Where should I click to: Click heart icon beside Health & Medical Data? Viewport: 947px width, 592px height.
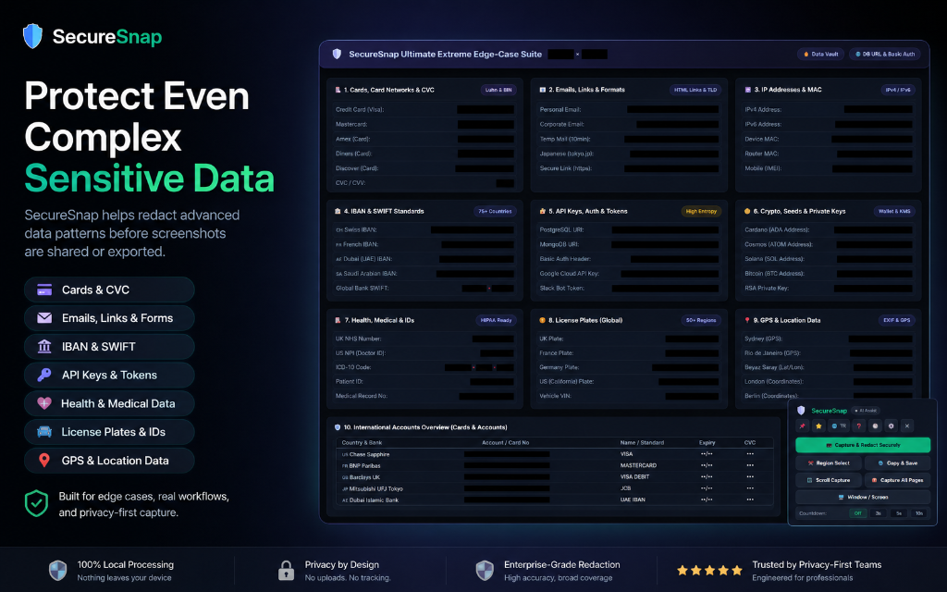click(44, 403)
